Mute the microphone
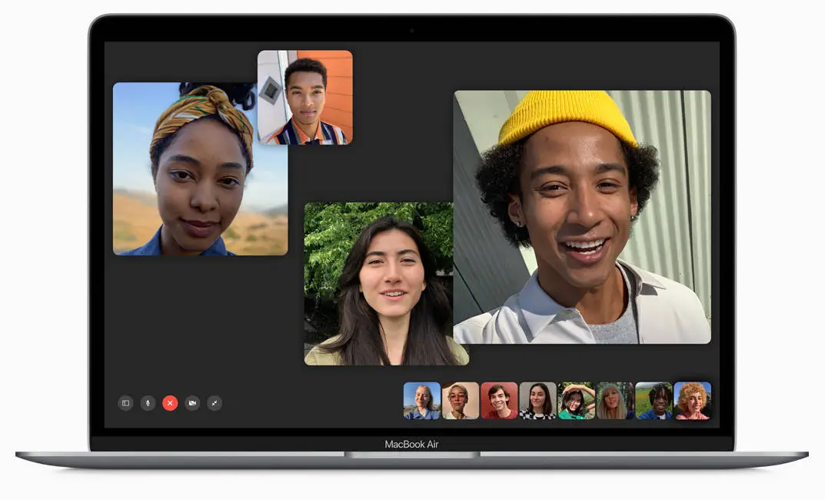Image resolution: width=825 pixels, height=500 pixels. point(148,403)
